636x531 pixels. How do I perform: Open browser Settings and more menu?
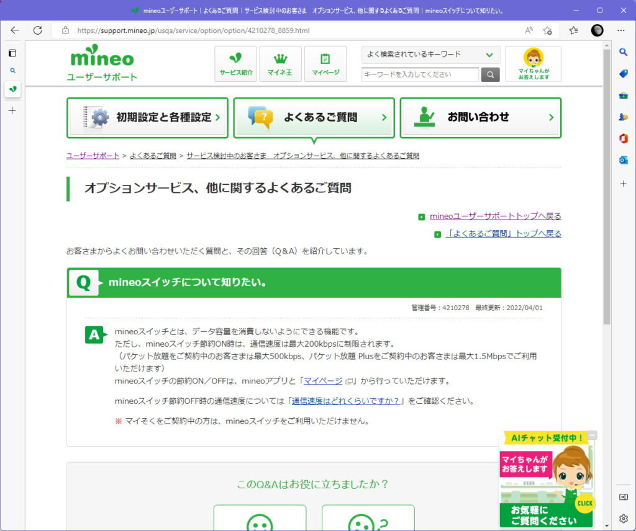(x=621, y=30)
